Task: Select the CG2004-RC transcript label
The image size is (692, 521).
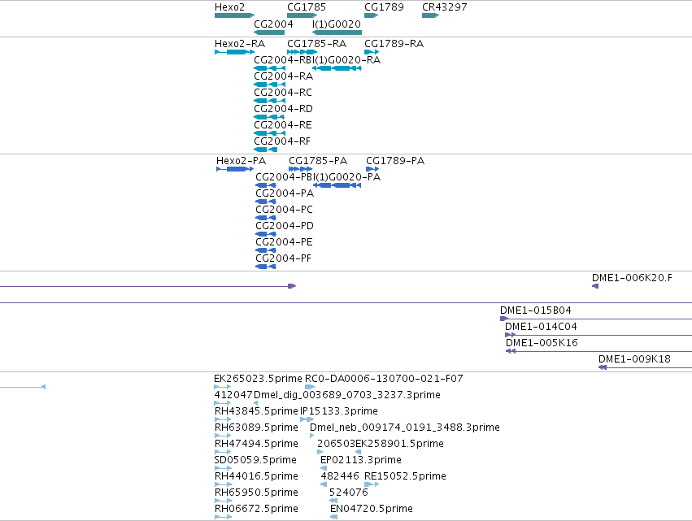Action: pyautogui.click(x=283, y=93)
